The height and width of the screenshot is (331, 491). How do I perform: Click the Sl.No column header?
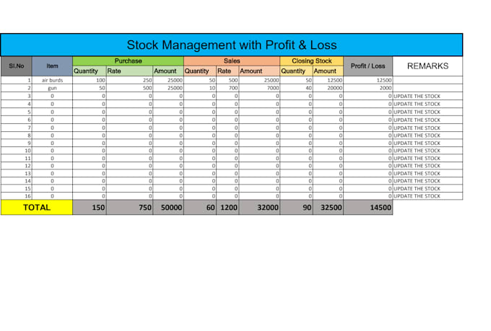(x=17, y=66)
